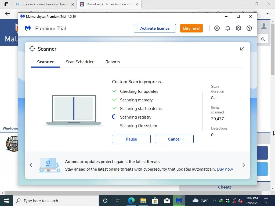Open the 74°F weather widget

(200, 201)
